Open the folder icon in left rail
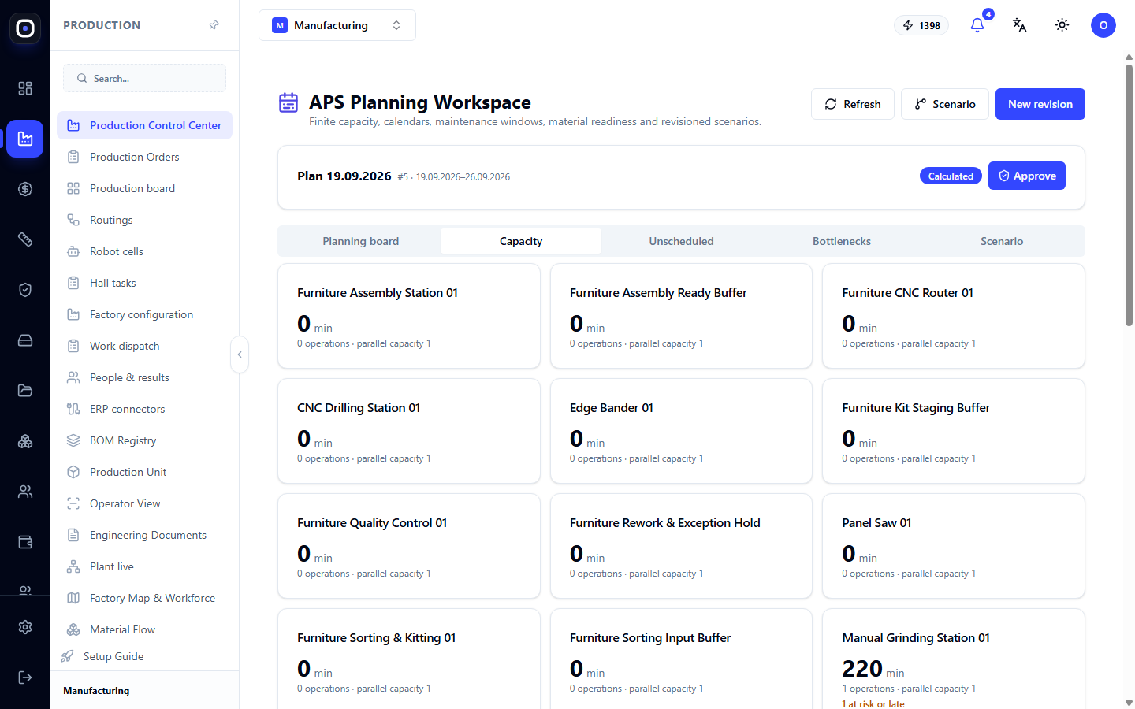The image size is (1135, 709). click(x=25, y=391)
